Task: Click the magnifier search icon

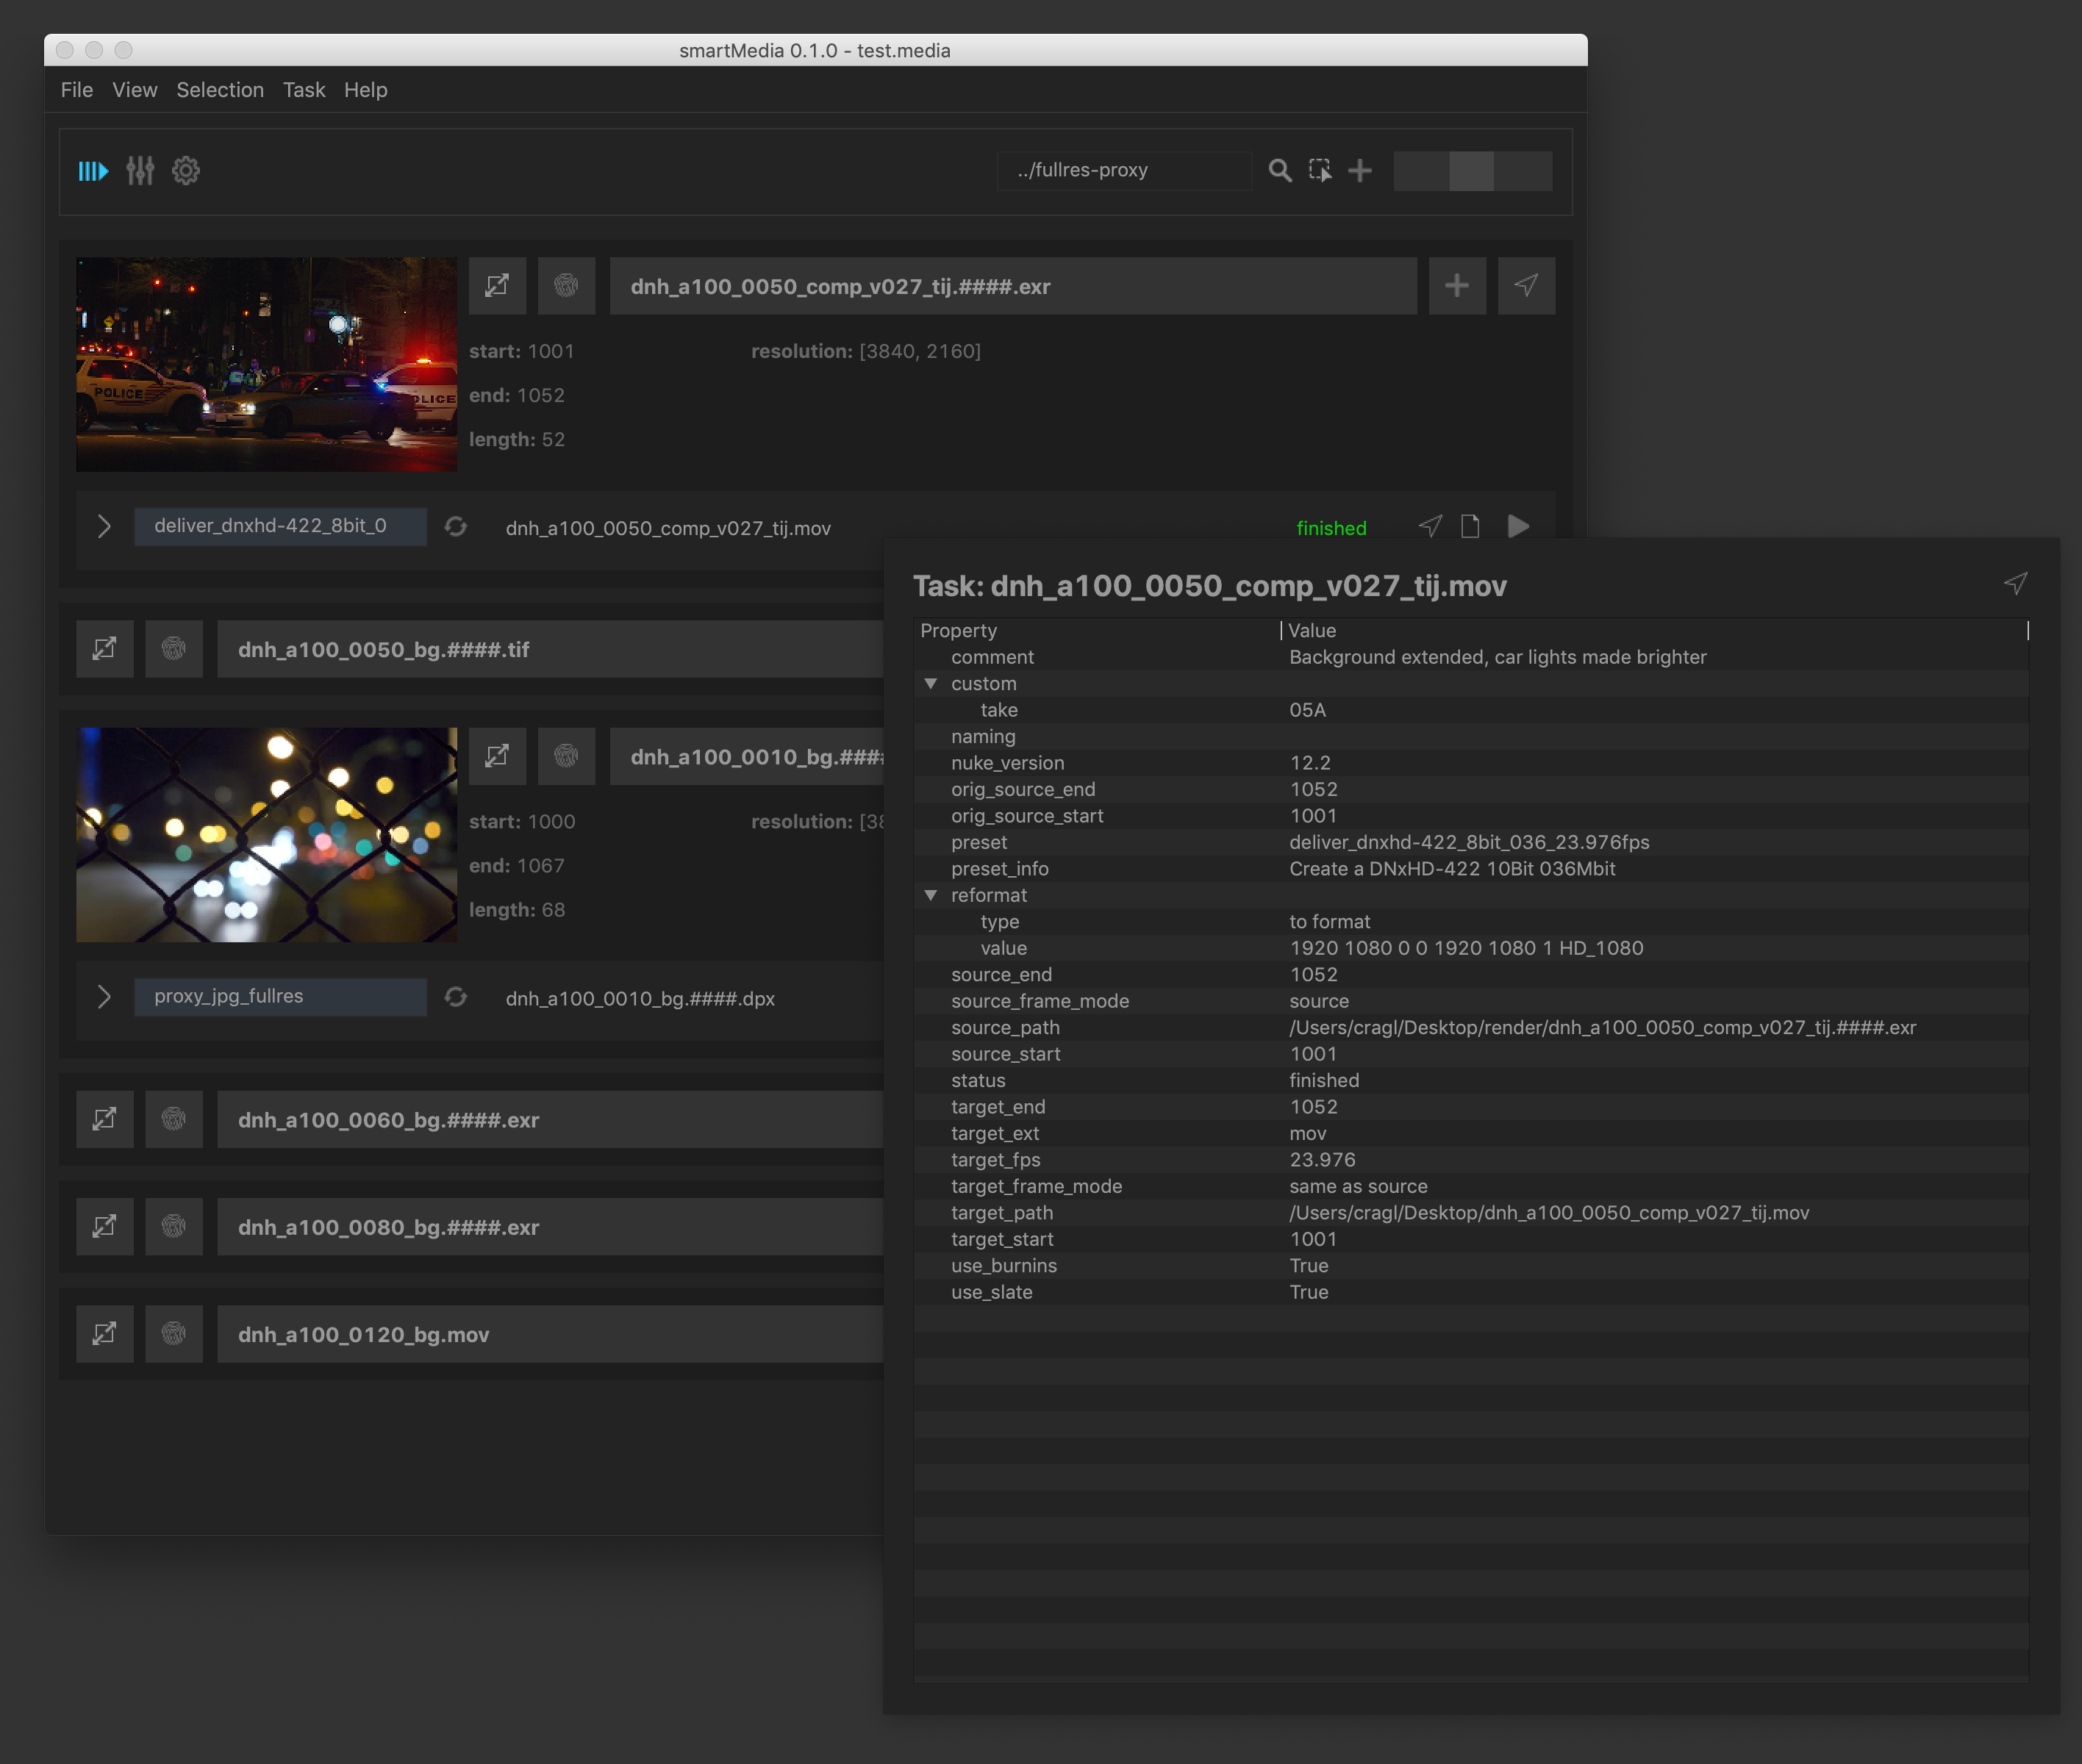Action: (x=1279, y=171)
